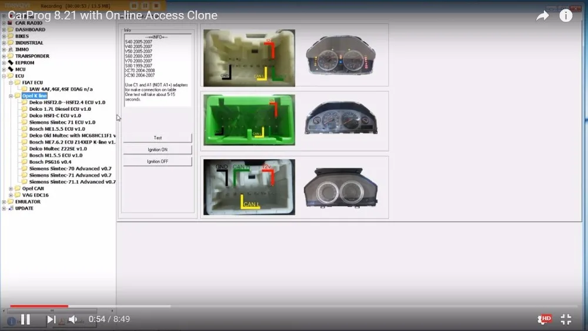Collapse the ECU tree node

pyautogui.click(x=4, y=76)
